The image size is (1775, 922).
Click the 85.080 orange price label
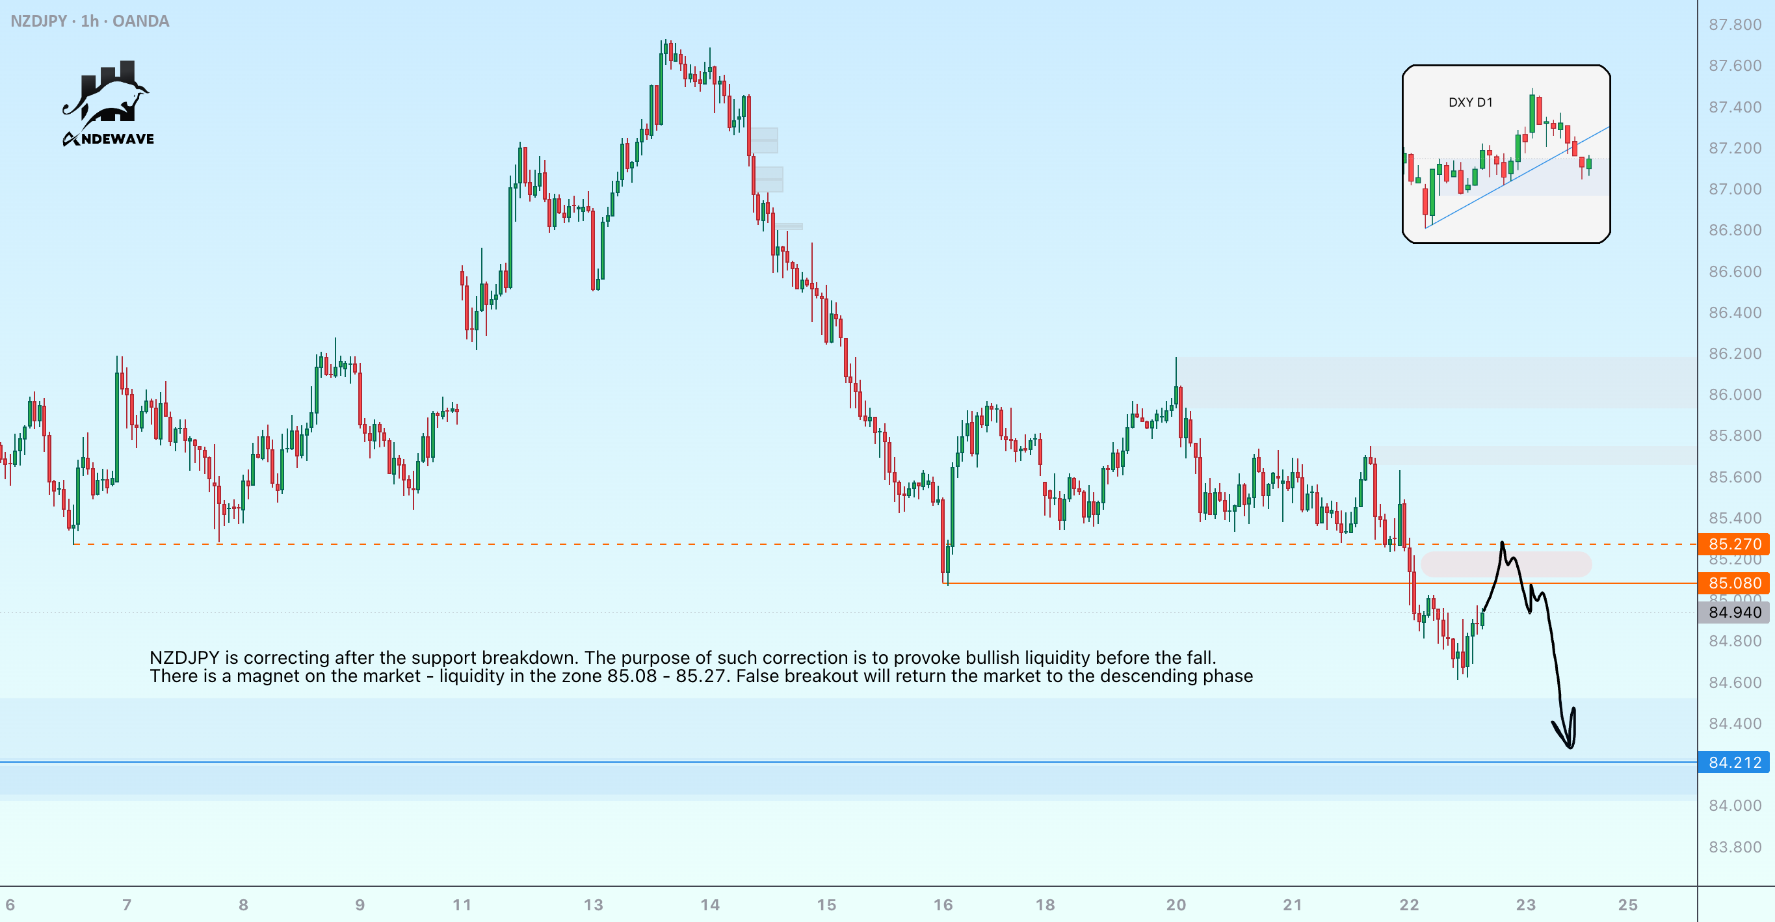pyautogui.click(x=1733, y=583)
